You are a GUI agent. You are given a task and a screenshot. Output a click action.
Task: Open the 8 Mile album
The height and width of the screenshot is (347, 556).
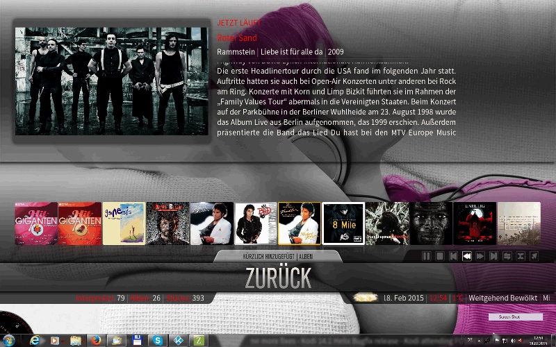pyautogui.click(x=343, y=223)
